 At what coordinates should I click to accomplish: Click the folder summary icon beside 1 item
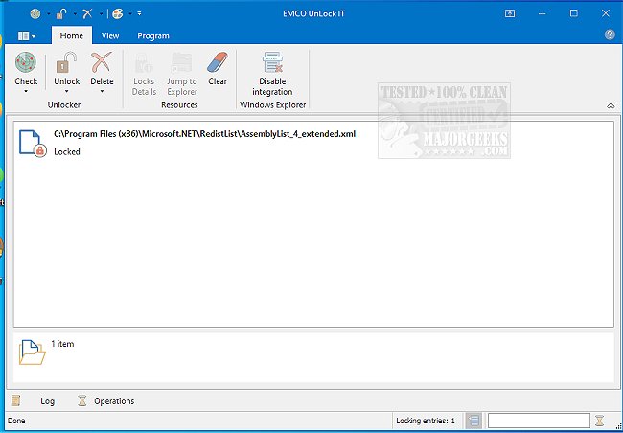click(x=32, y=352)
